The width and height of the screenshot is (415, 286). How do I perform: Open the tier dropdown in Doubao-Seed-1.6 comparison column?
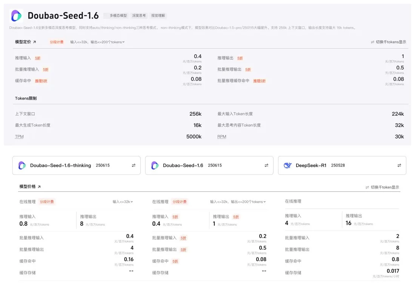(238, 202)
